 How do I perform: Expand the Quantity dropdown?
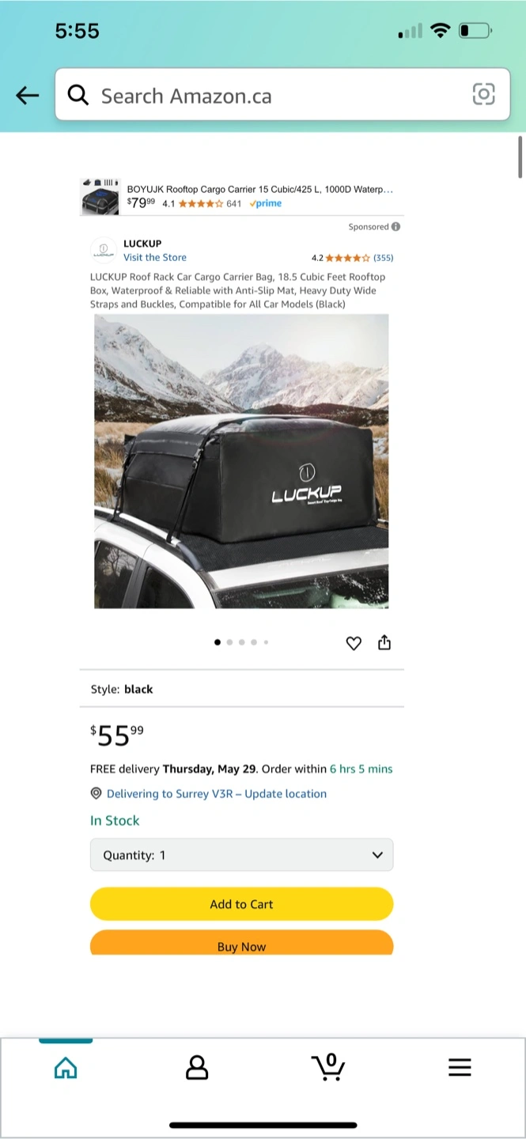click(x=241, y=855)
